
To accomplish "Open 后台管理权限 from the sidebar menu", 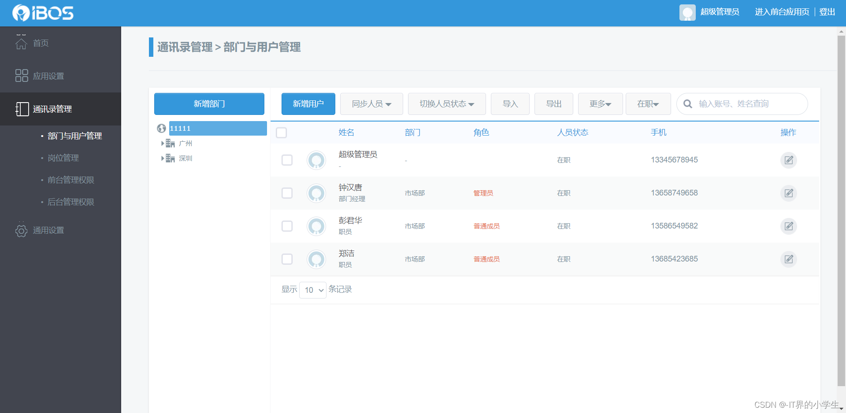I will tap(71, 202).
